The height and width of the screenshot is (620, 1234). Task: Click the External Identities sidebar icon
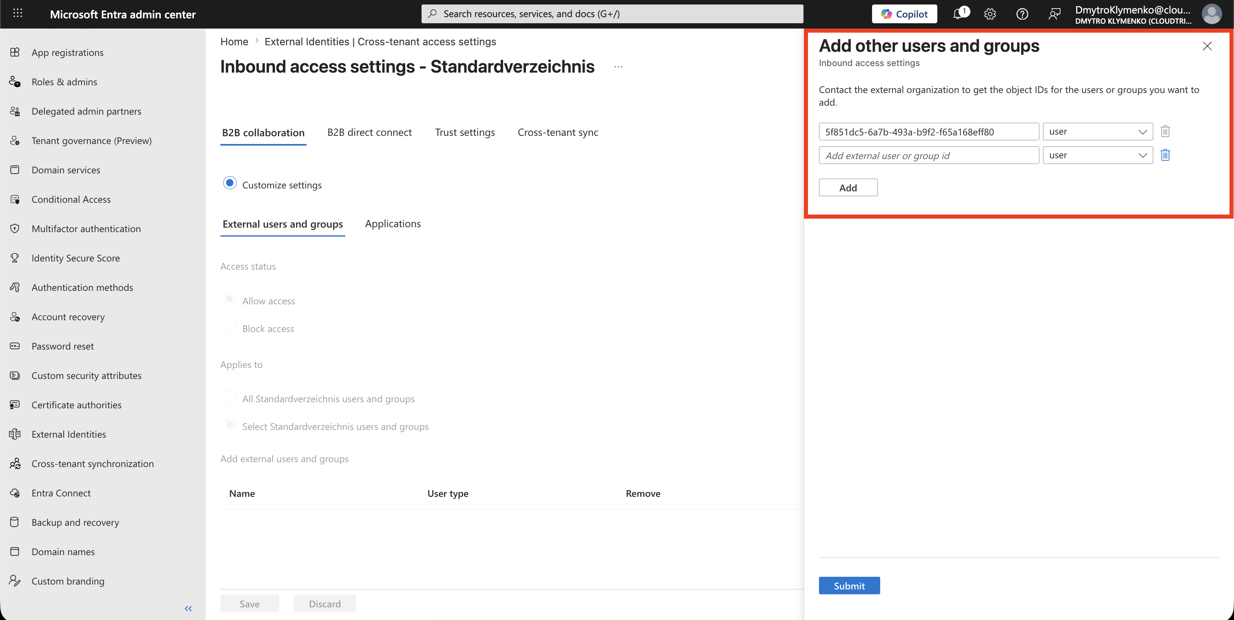point(15,434)
